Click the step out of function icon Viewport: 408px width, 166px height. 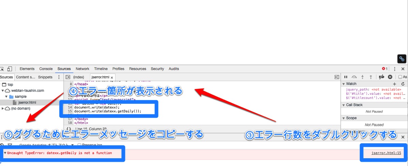coord(371,77)
